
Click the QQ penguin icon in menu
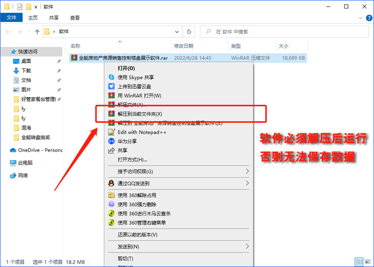(112, 183)
